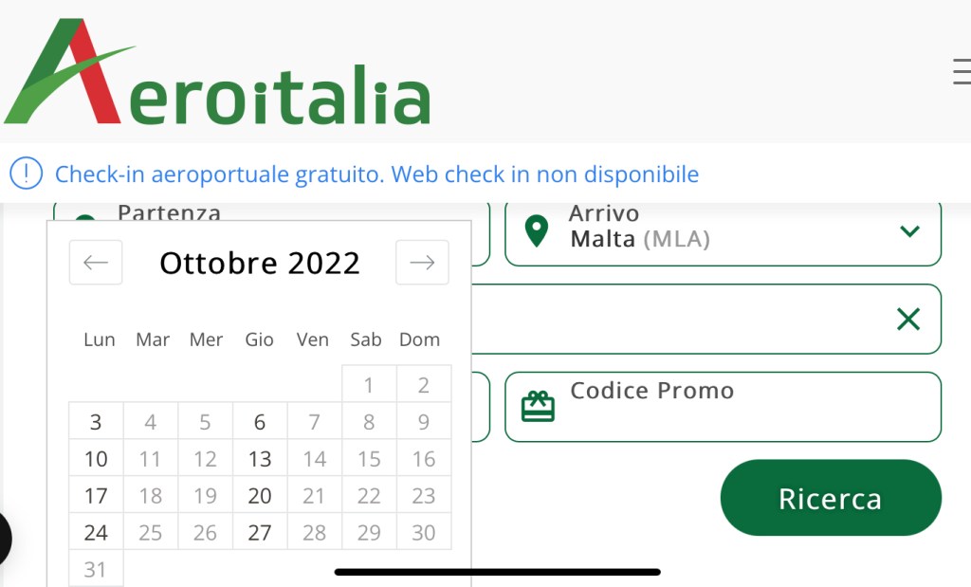
Task: Select October 17 in the calendar
Action: pos(96,495)
